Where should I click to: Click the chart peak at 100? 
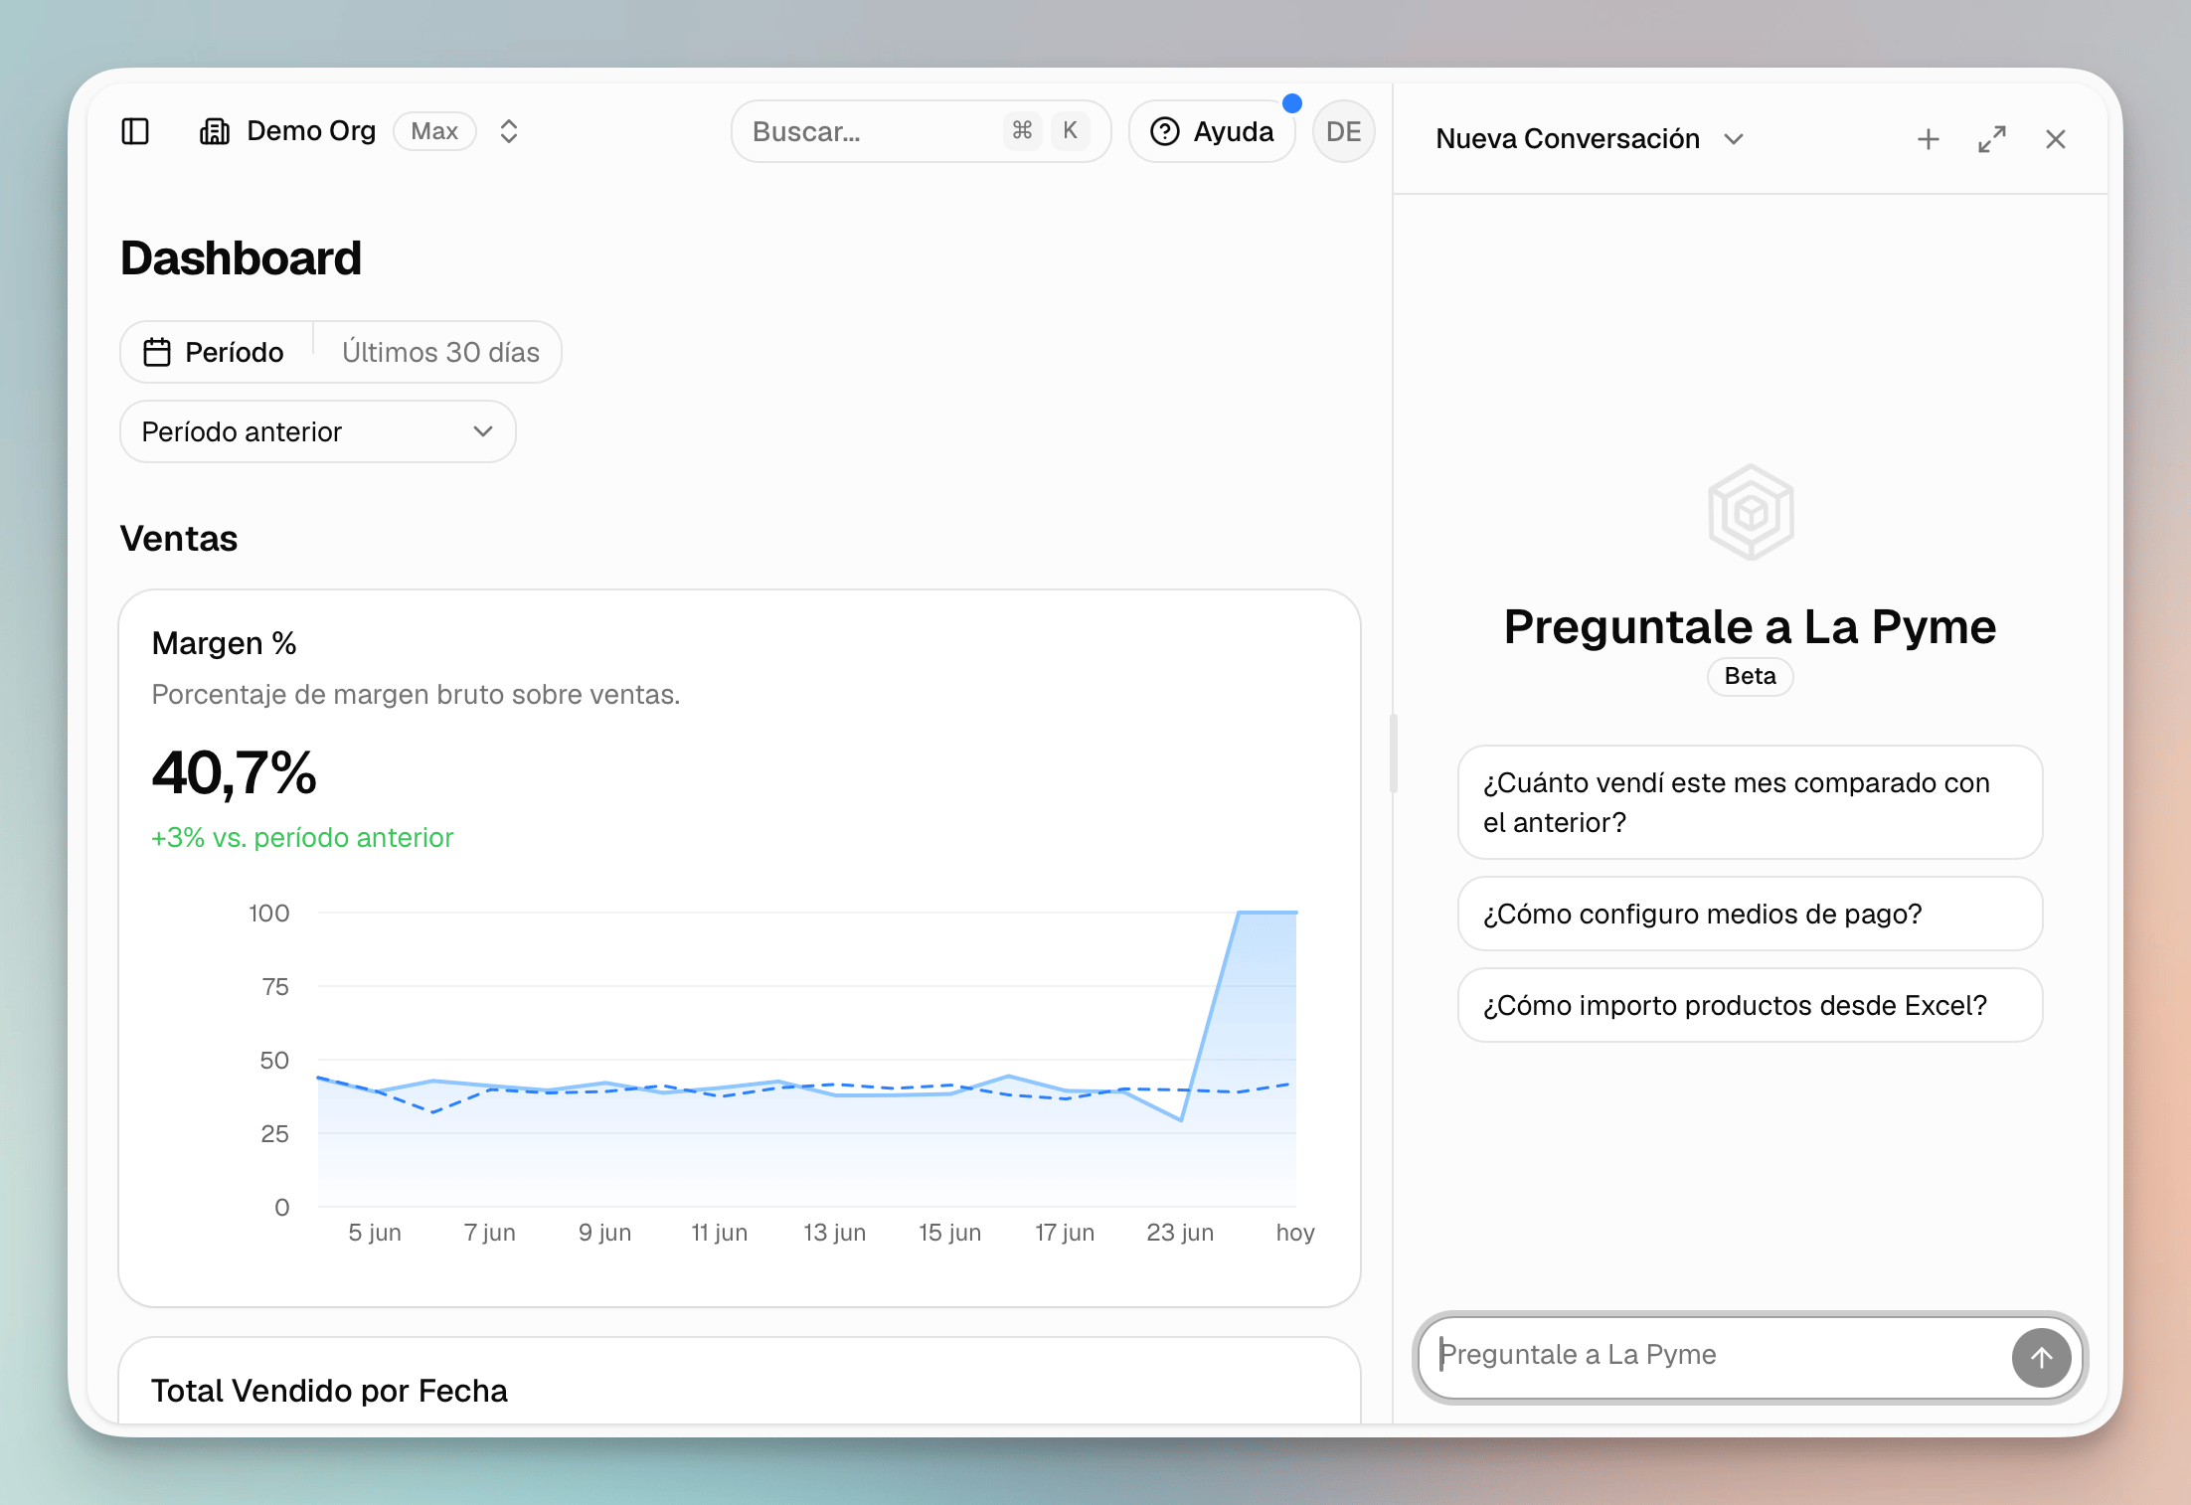[x=1266, y=912]
